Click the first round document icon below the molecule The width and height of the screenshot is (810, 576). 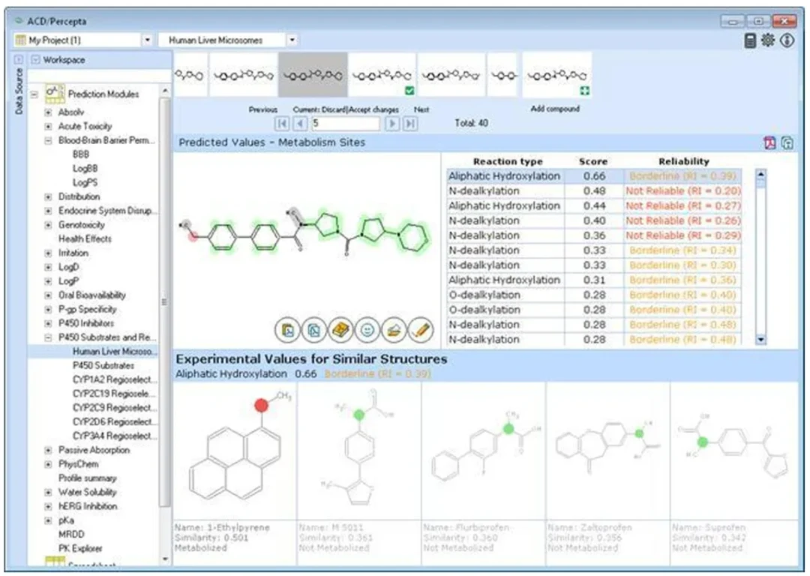(288, 329)
